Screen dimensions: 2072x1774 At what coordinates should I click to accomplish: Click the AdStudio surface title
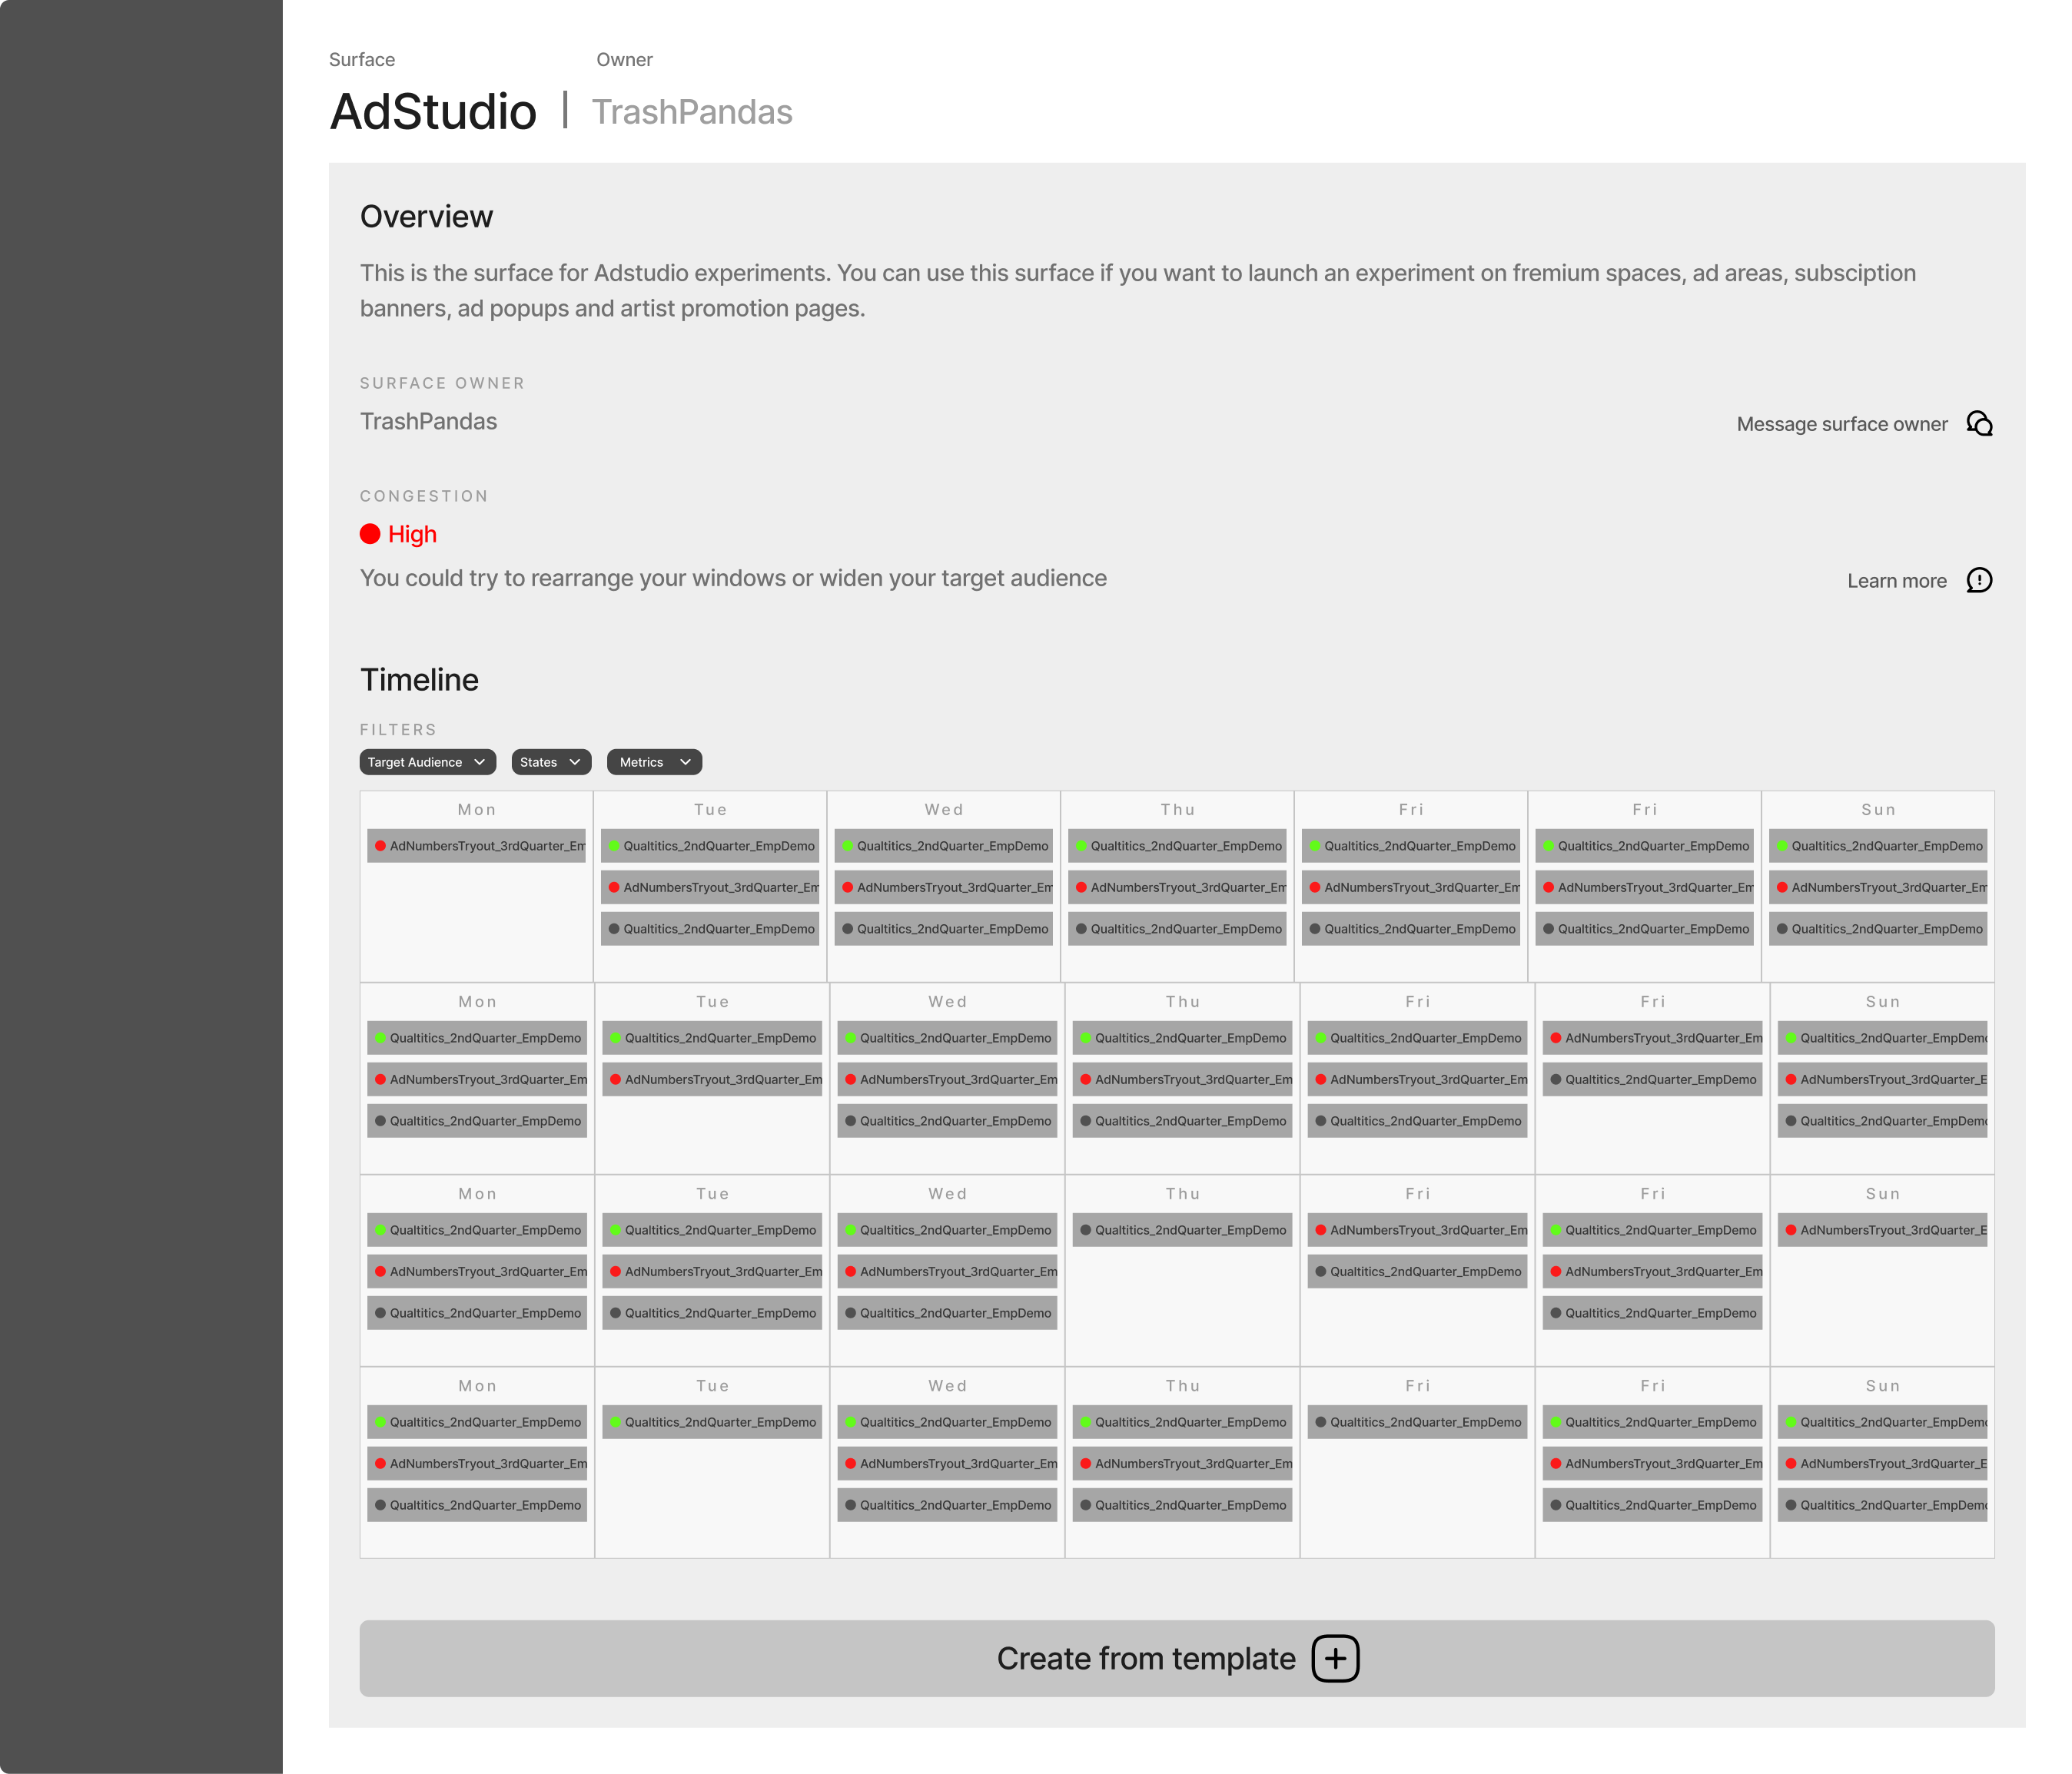pos(433,111)
